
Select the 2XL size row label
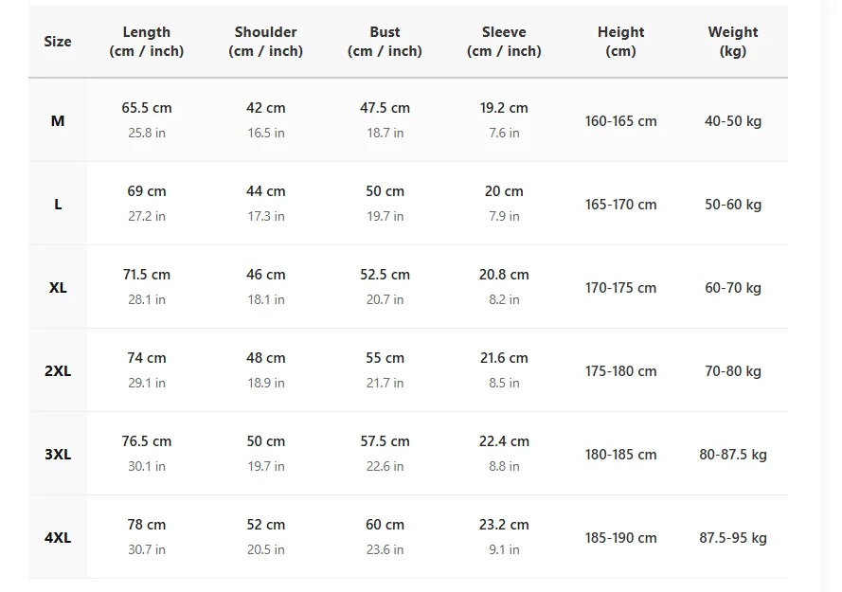tap(58, 371)
